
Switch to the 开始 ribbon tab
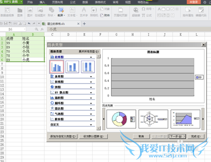(30, 2)
